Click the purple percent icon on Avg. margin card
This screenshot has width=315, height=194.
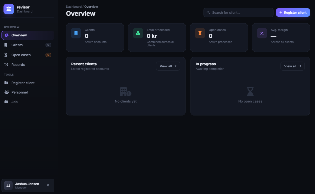click(x=262, y=33)
